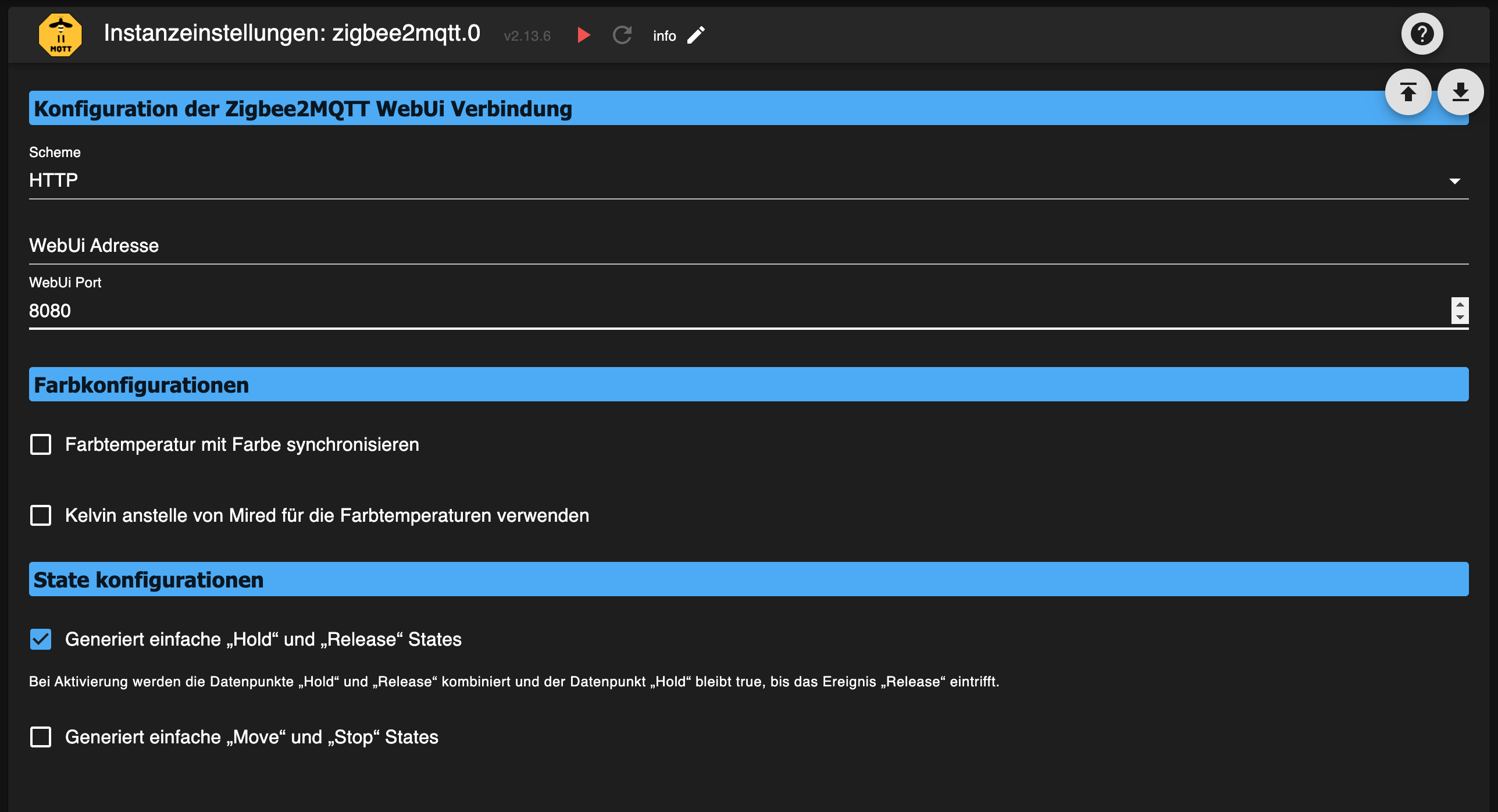The width and height of the screenshot is (1498, 812).
Task: Enable Farbtemperatur mit Farbe synchronisieren checkbox
Action: pos(41,444)
